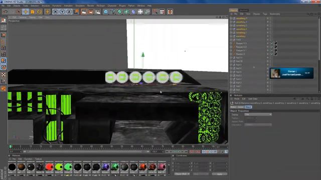Open the Object (Rel) coordinate dropdown
Image resolution: width=321 pixels, height=180 pixels.
[182, 174]
